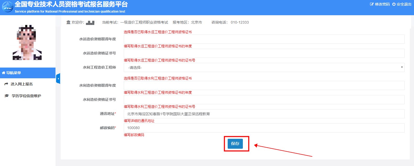Collapse the sidebar with the blue arrow handle
The height and width of the screenshot is (166, 414).
pyautogui.click(x=58, y=79)
